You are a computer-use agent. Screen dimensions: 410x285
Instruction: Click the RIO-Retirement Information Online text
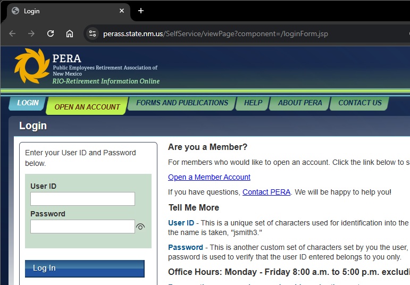[106, 81]
